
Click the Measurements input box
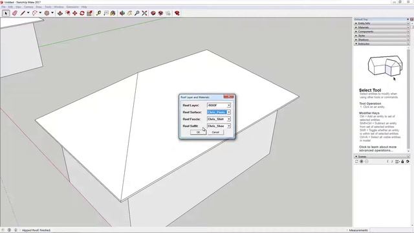391,230
